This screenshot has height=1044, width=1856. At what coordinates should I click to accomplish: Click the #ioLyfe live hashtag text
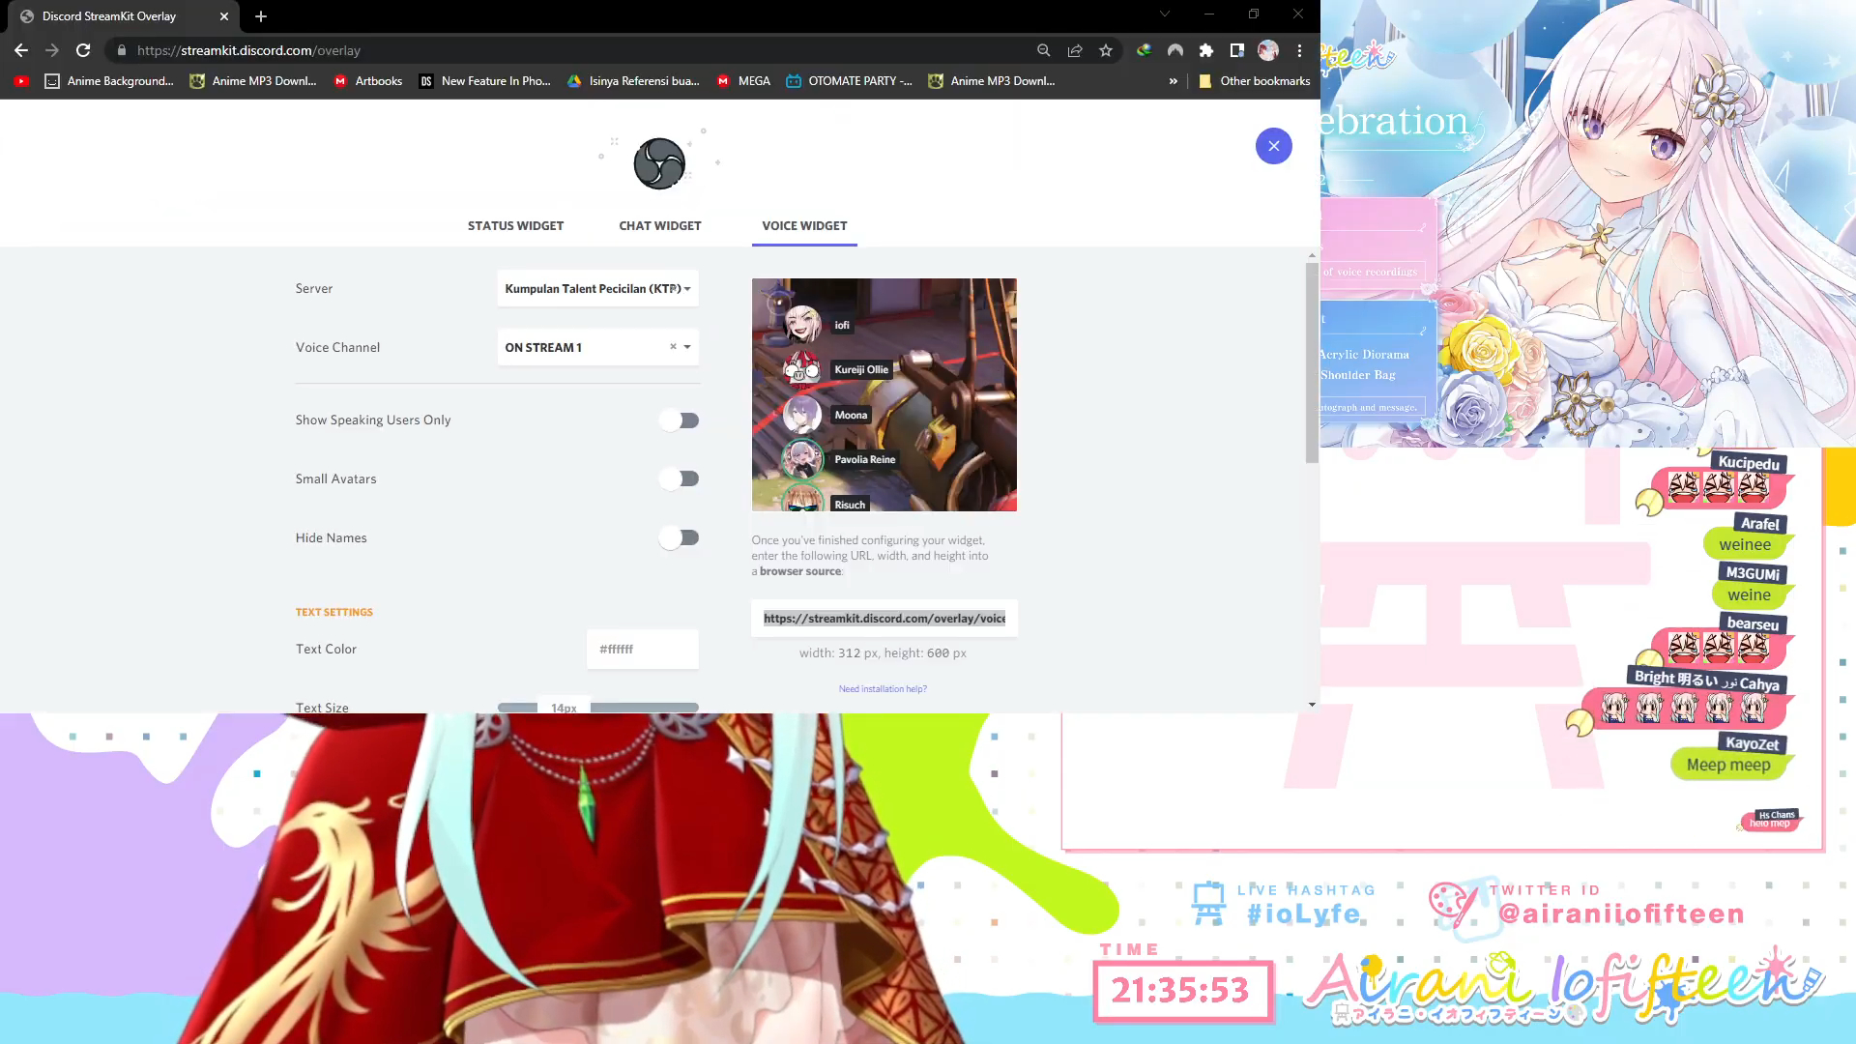(x=1303, y=913)
